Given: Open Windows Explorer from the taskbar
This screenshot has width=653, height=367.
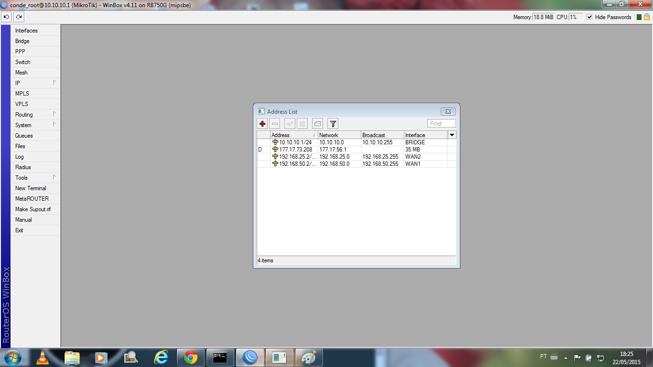Looking at the screenshot, I should click(72, 357).
